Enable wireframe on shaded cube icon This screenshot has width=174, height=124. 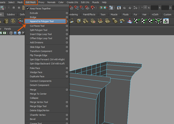click(19, 33)
